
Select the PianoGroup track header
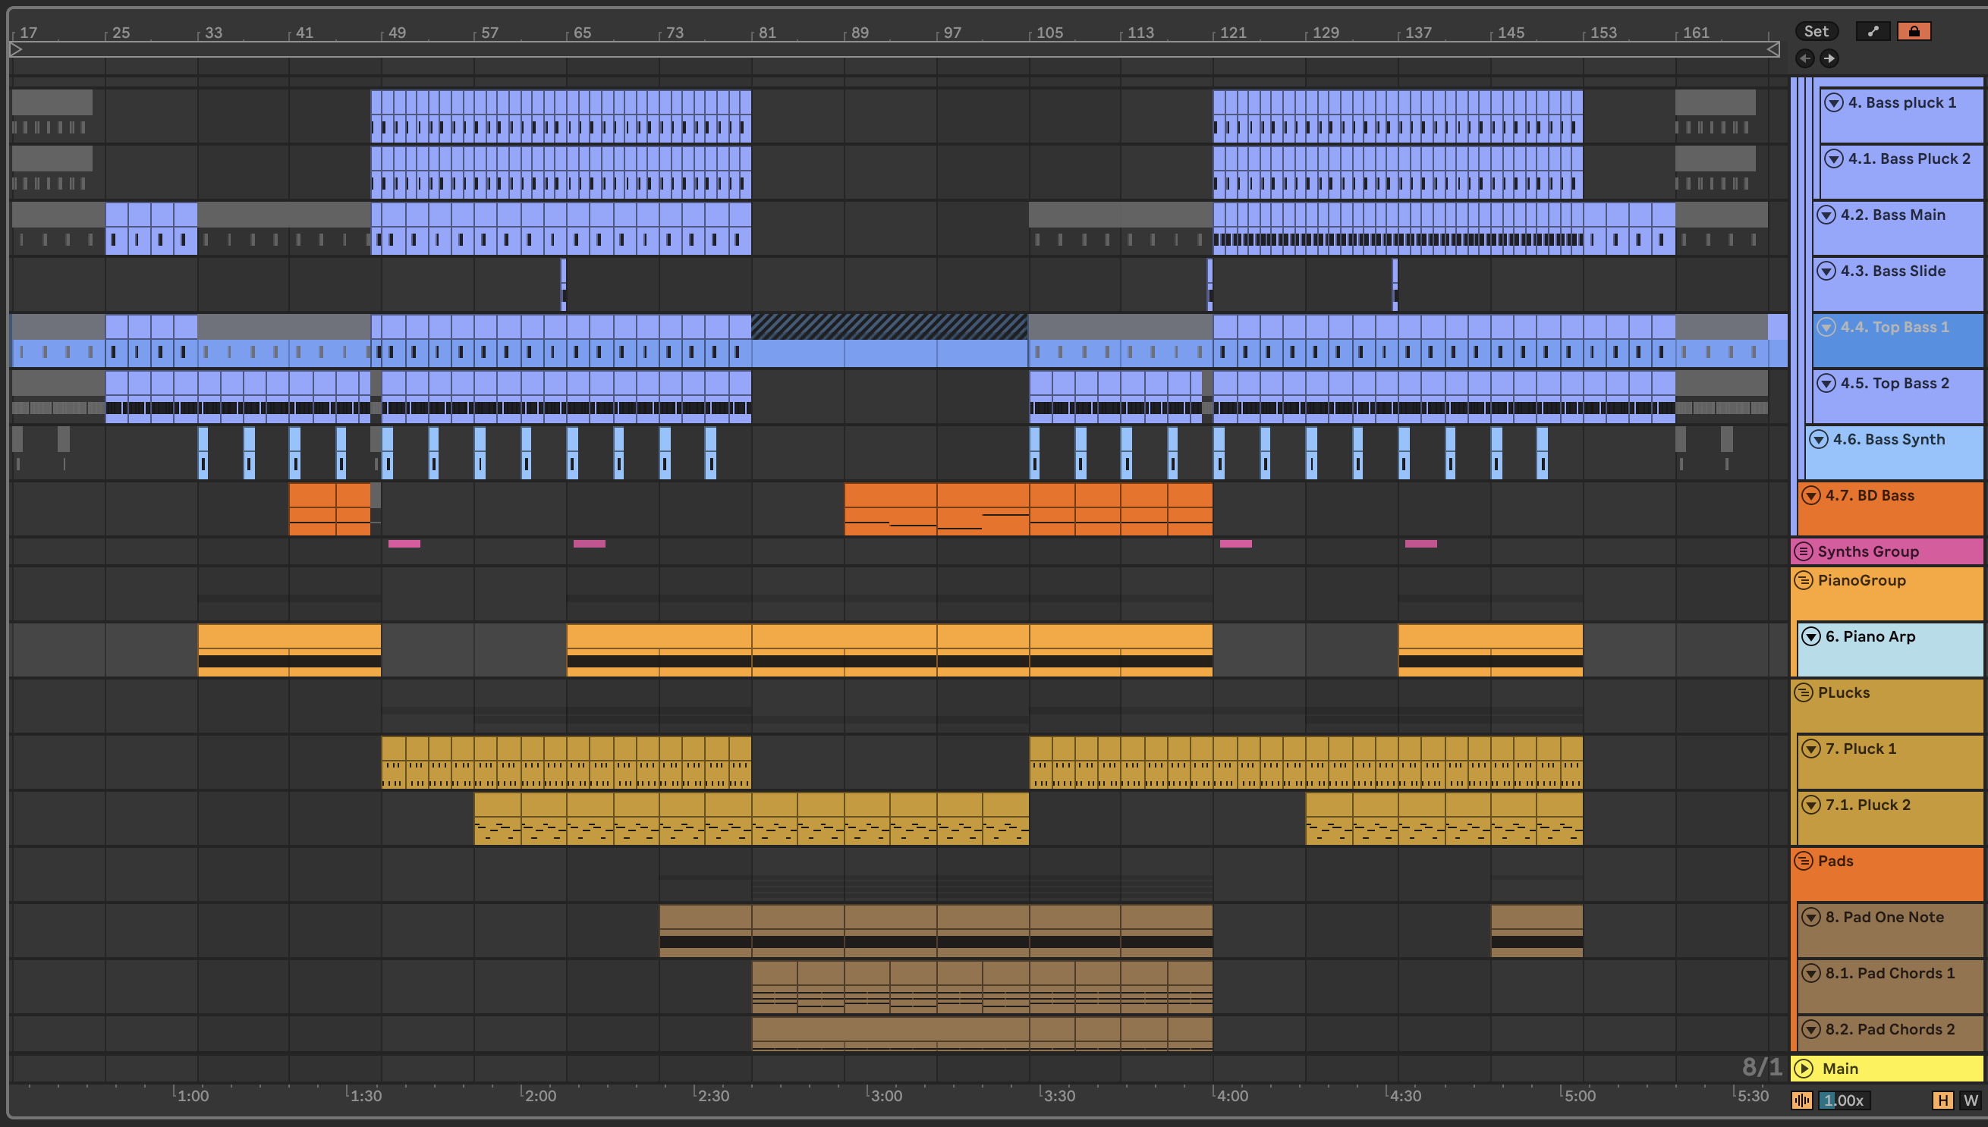[1862, 580]
